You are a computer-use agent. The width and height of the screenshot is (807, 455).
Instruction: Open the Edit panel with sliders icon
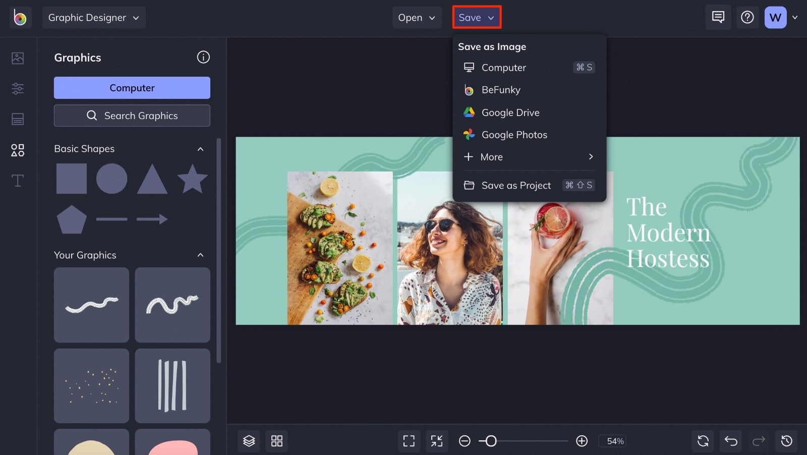point(17,88)
